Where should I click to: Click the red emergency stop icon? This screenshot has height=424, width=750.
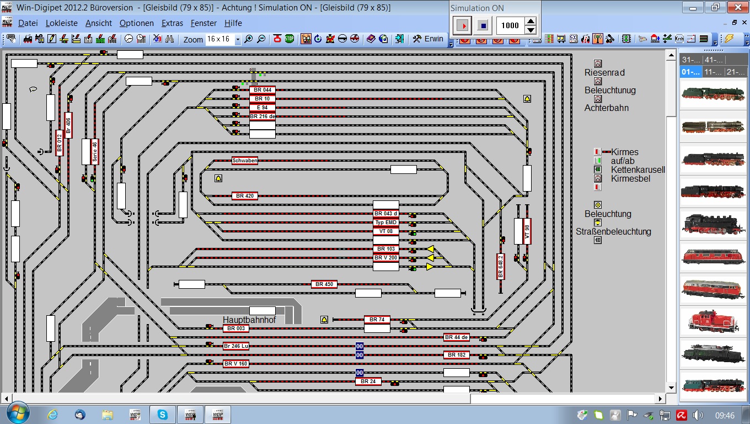tap(277, 39)
